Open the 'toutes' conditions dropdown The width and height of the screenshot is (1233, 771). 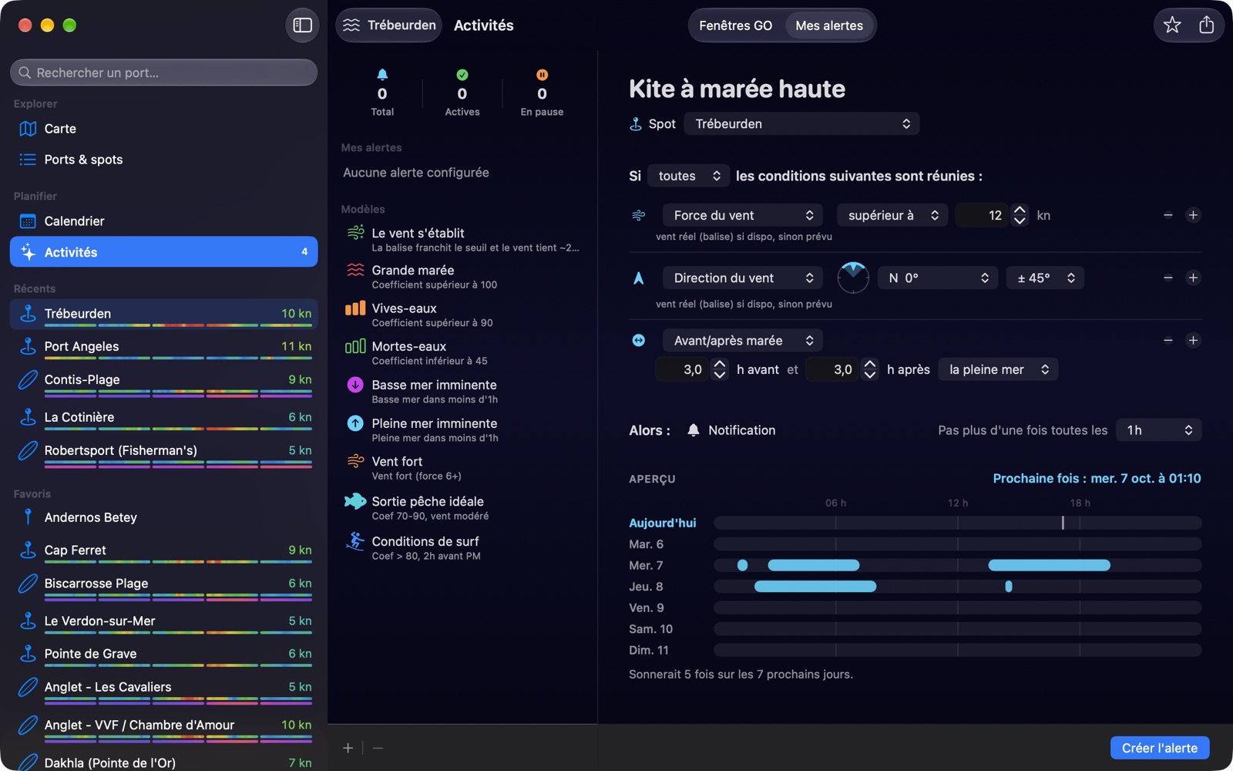click(688, 176)
